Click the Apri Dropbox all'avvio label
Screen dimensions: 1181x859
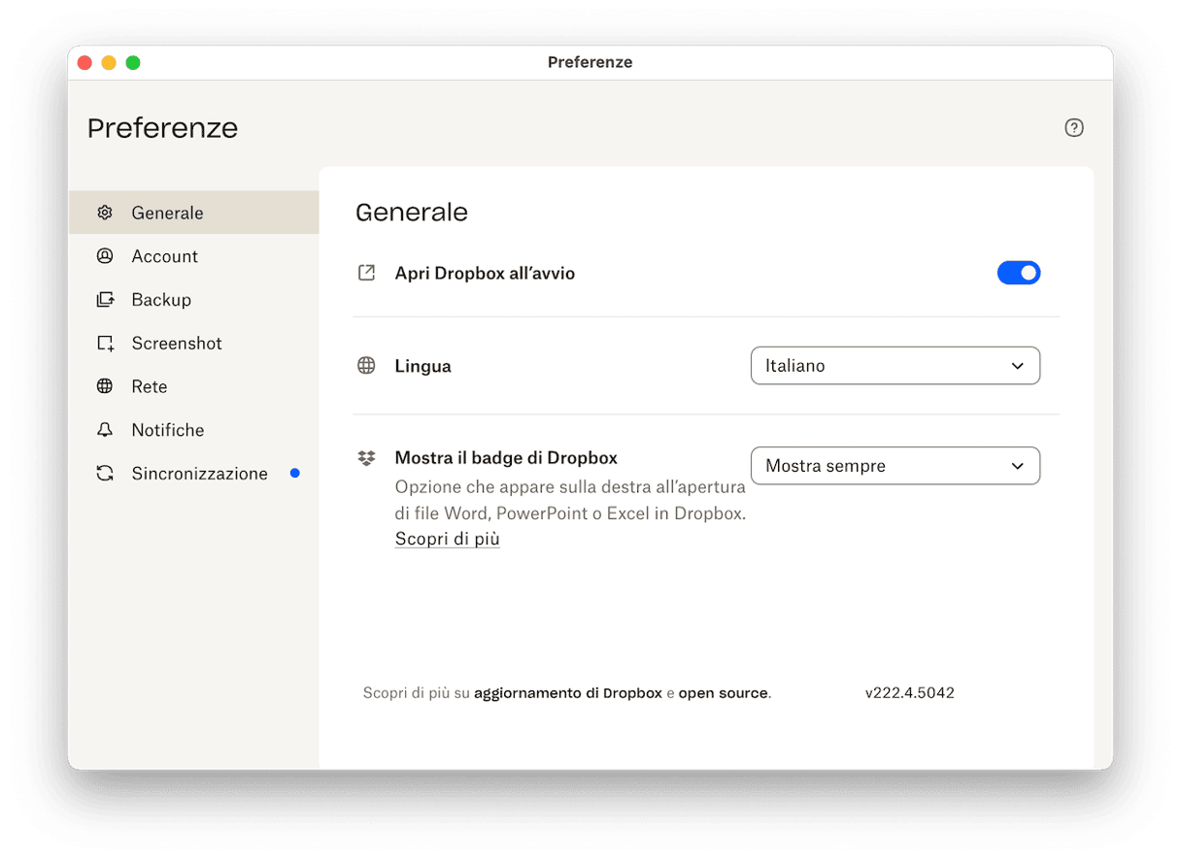485,274
